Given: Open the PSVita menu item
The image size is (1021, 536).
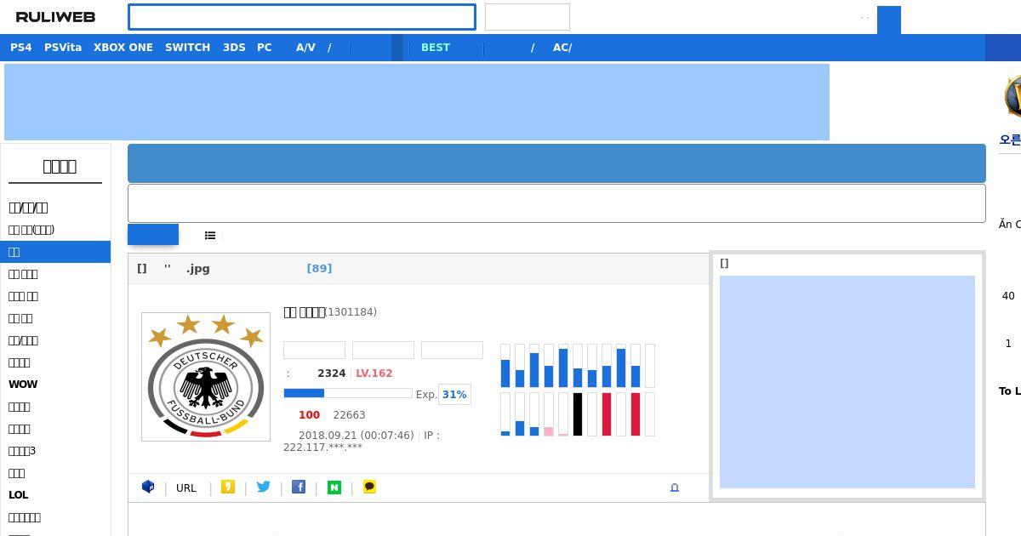Looking at the screenshot, I should tap(63, 48).
